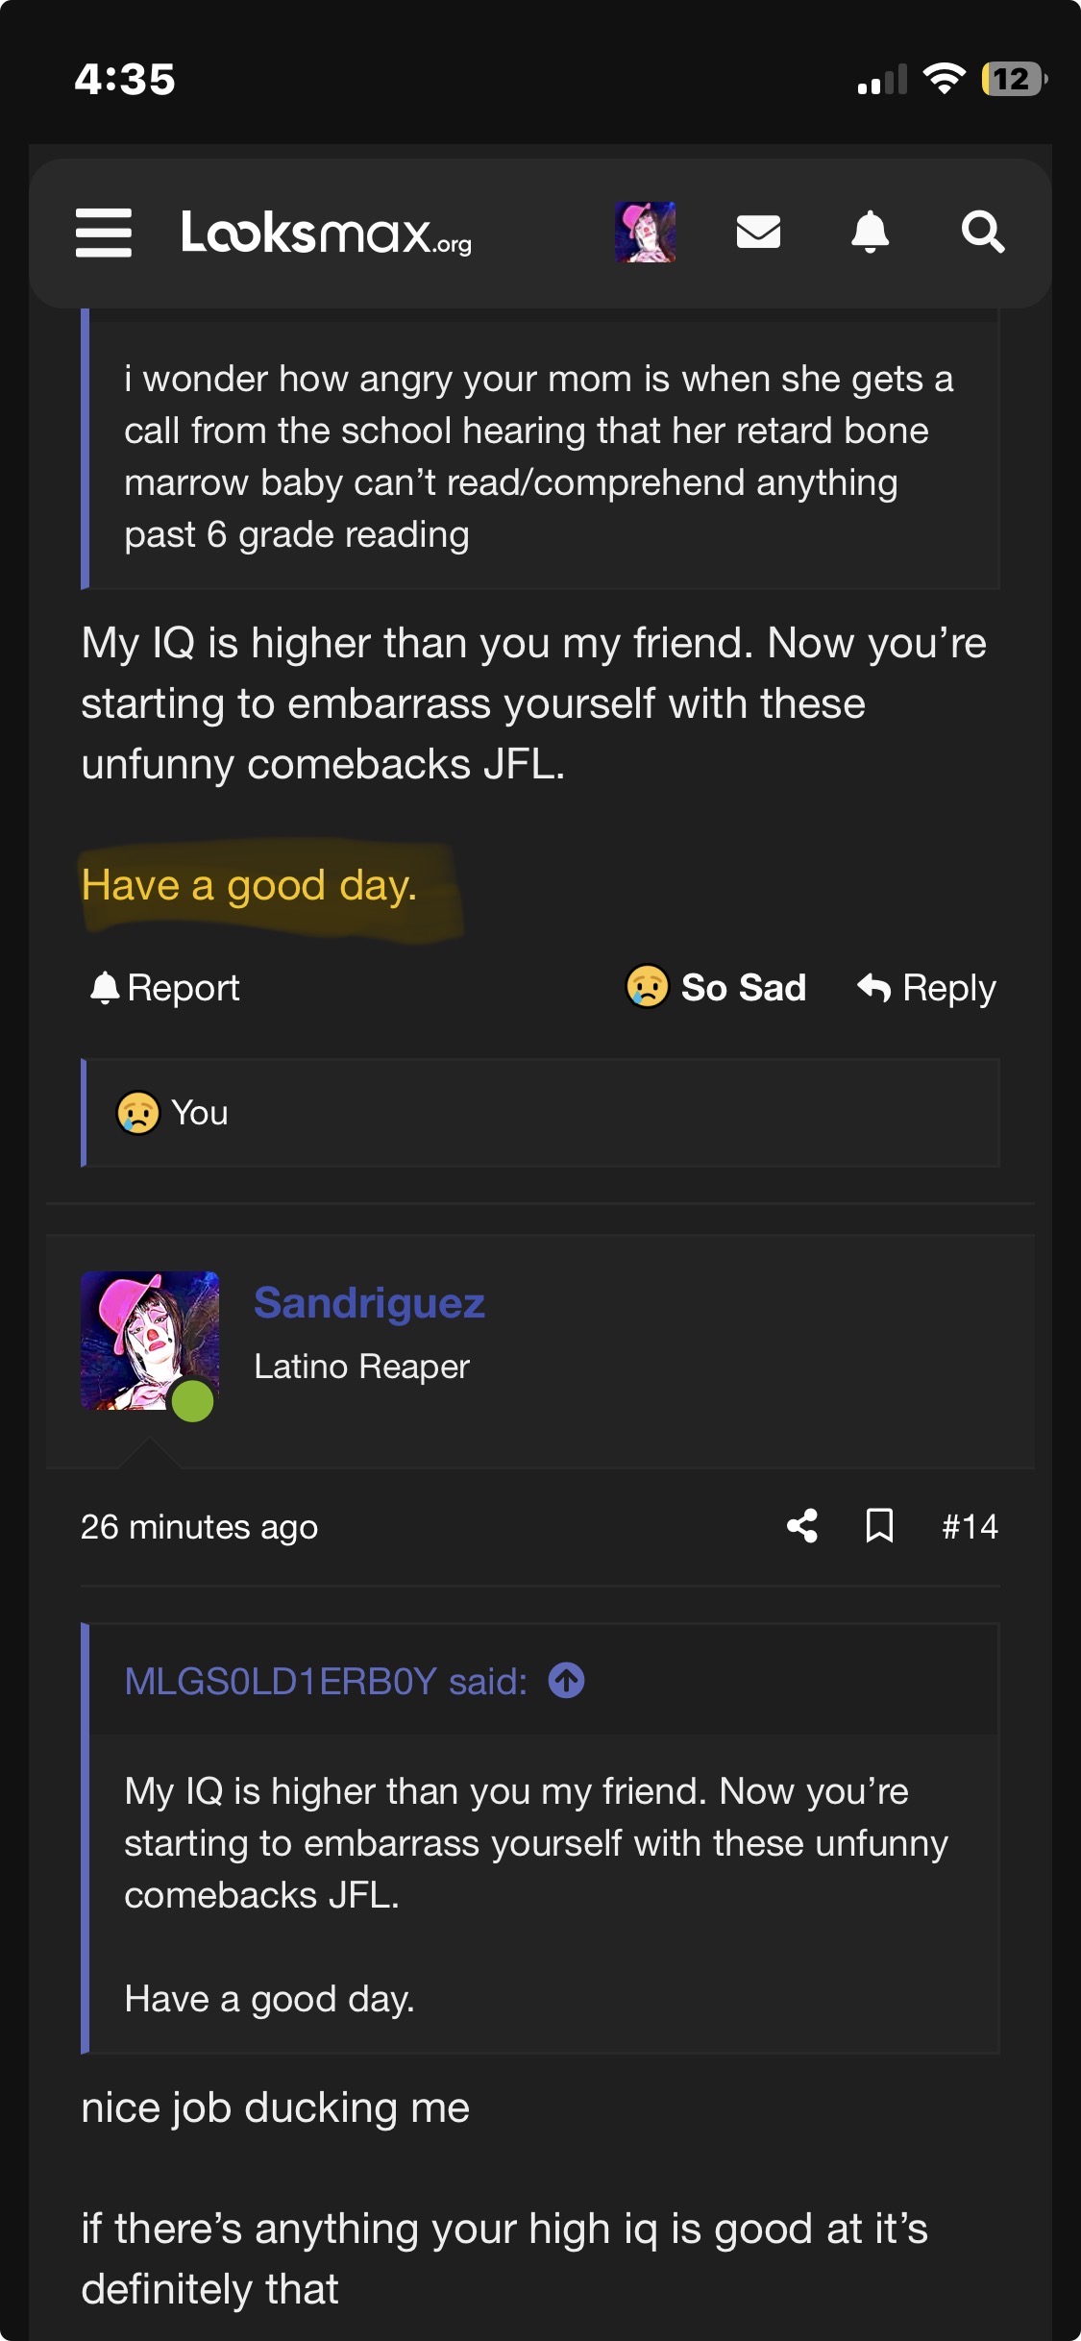This screenshot has width=1081, height=2341.
Task: Open the inbox envelope icon
Action: click(x=758, y=233)
